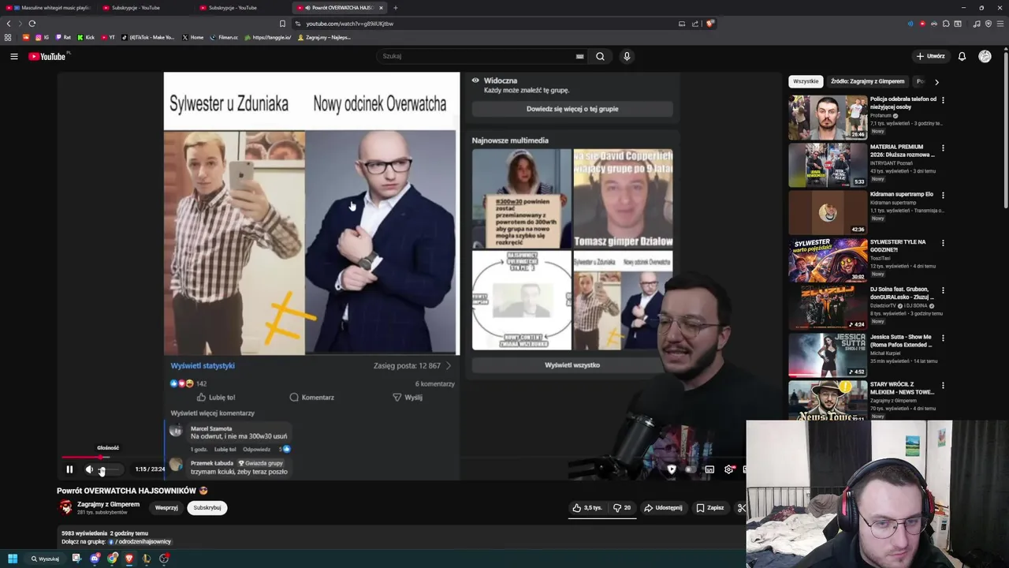Viewport: 1009px width, 568px height.
Task: Open YouTube notifications bell
Action: tap(962, 56)
